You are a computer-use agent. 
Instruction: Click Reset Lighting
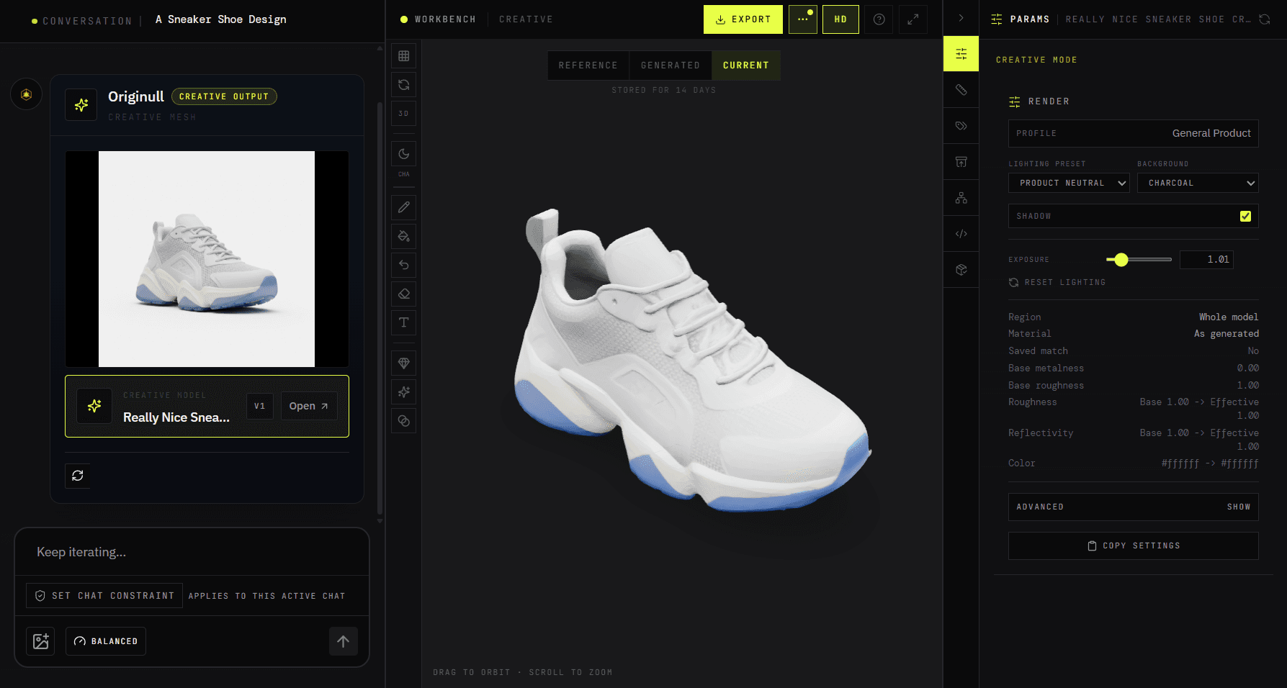coord(1057,282)
